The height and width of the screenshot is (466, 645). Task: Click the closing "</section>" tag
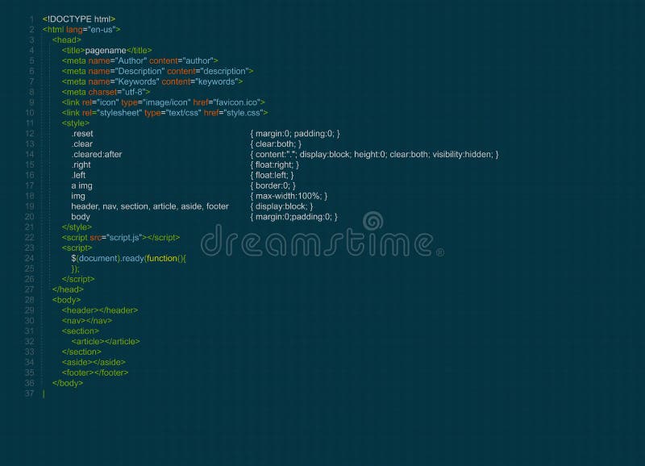[x=81, y=352]
